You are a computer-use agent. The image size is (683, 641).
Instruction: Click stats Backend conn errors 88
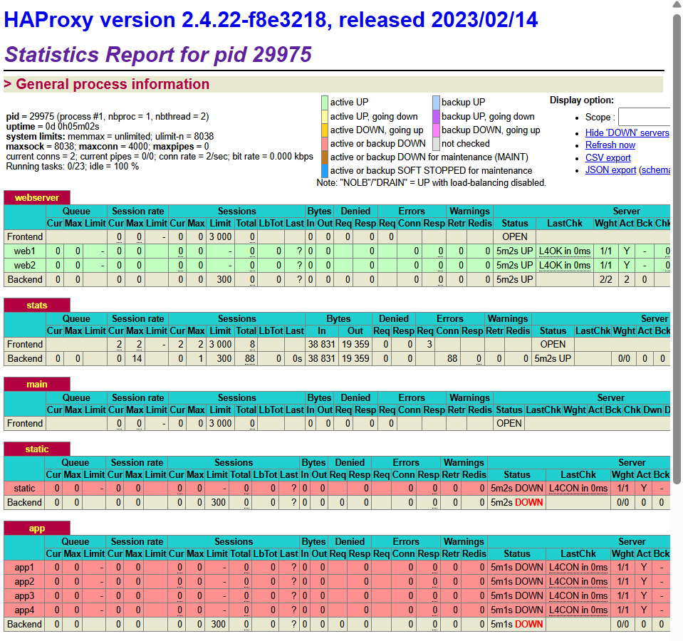pos(452,359)
